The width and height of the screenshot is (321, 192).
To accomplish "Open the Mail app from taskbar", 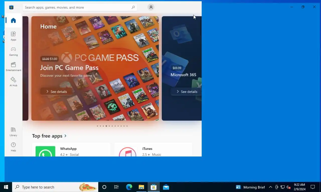I will tap(166, 187).
